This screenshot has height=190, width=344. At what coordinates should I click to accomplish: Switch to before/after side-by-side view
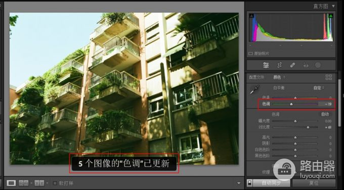tap(23, 183)
